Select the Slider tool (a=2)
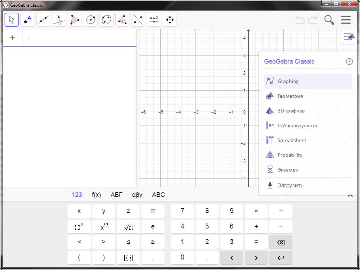 click(x=154, y=20)
